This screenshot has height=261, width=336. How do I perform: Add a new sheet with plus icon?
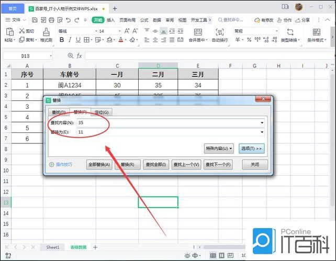click(x=95, y=247)
